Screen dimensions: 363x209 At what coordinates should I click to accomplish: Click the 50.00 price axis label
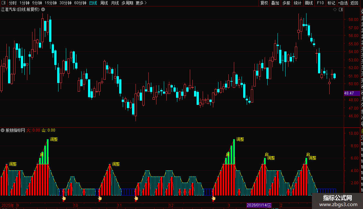pos(353,84)
